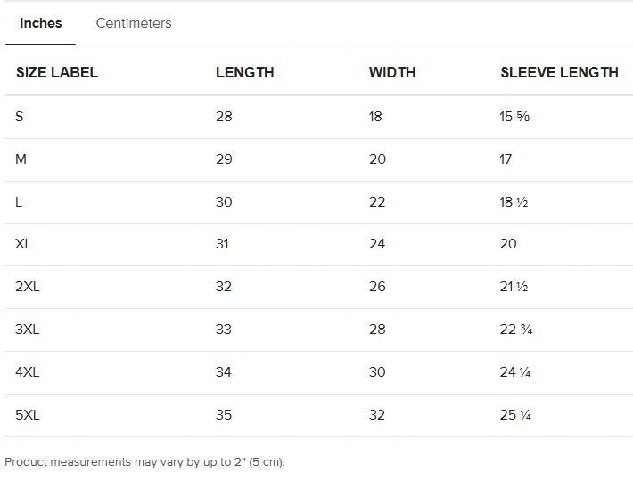Click the 22 ¾ sleeve length cell
The width and height of the screenshot is (633, 497).
pos(515,330)
